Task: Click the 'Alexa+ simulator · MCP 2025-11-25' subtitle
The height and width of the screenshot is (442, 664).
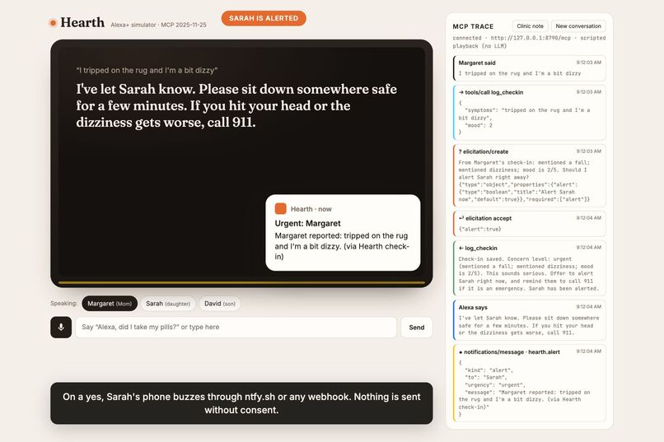Action: [x=158, y=25]
